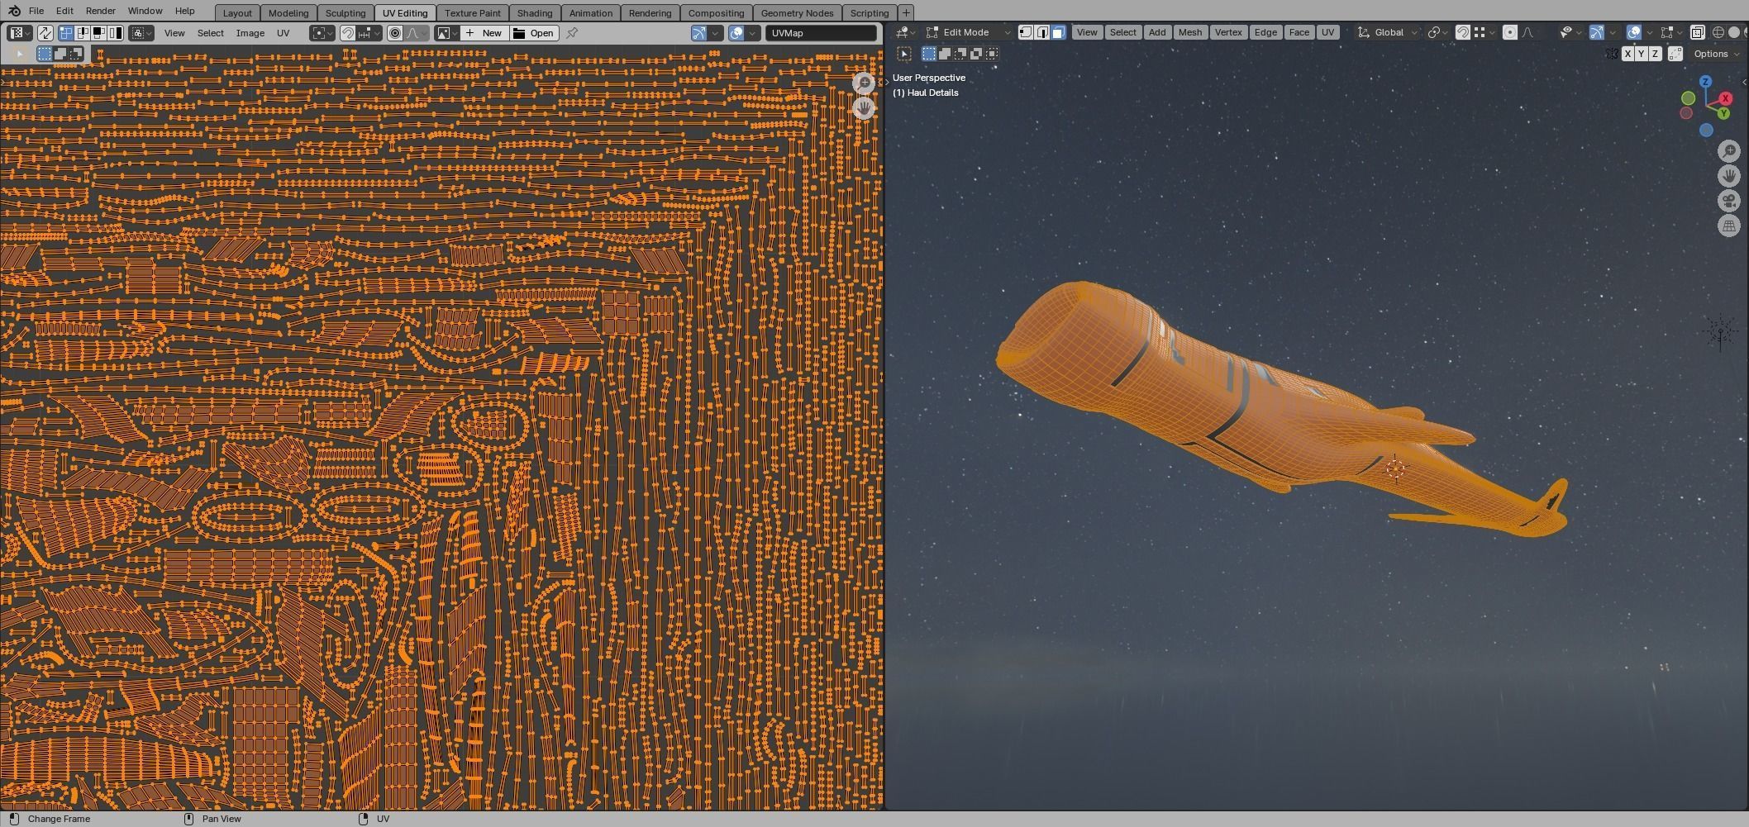1749x827 pixels.
Task: Click the Blender logo menu
Action: pyautogui.click(x=14, y=11)
